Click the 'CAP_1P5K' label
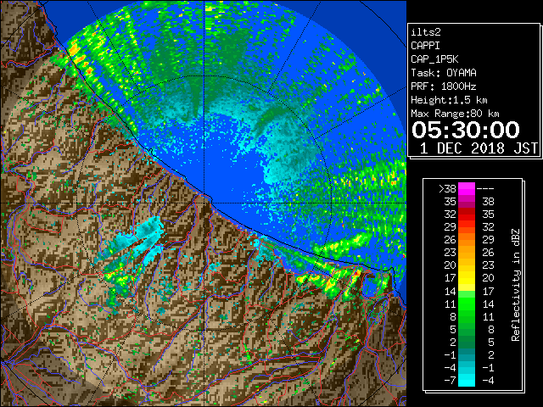The image size is (543, 407). click(434, 59)
